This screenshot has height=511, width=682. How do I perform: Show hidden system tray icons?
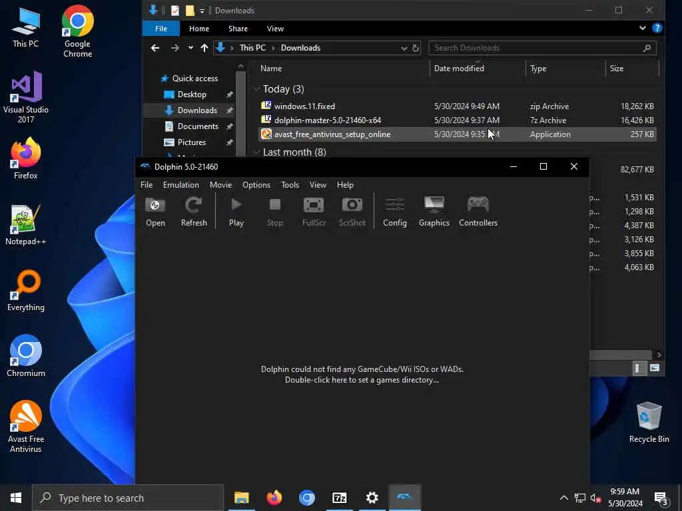click(563, 498)
